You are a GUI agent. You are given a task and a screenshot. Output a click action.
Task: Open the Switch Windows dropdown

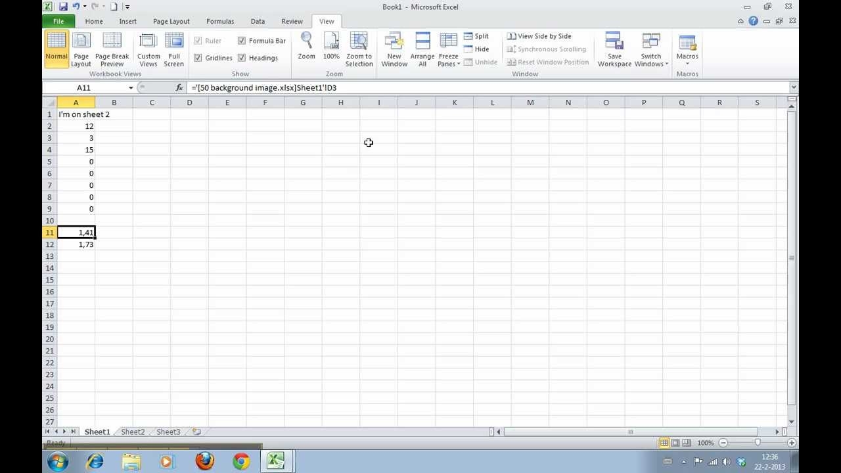pyautogui.click(x=650, y=64)
